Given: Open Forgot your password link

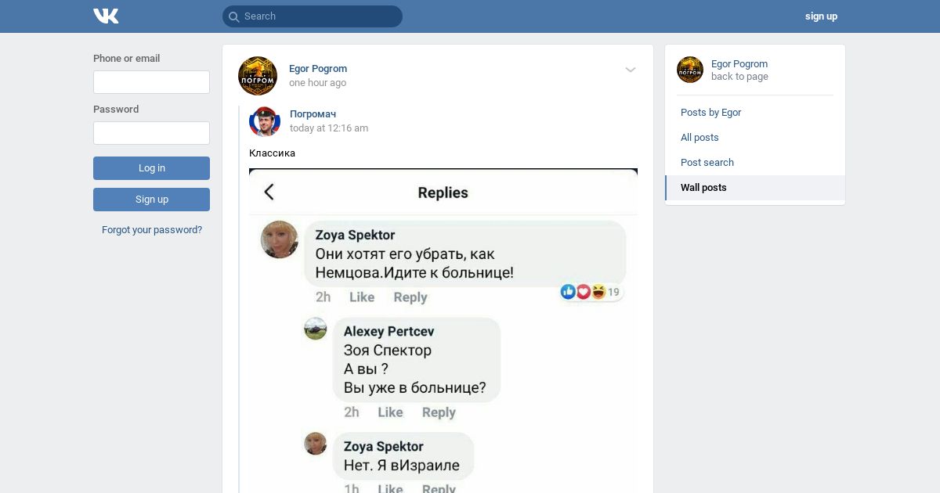Looking at the screenshot, I should (x=152, y=230).
